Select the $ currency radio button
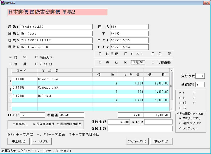Screen dimensions: 211x154 [x=180, y=98]
